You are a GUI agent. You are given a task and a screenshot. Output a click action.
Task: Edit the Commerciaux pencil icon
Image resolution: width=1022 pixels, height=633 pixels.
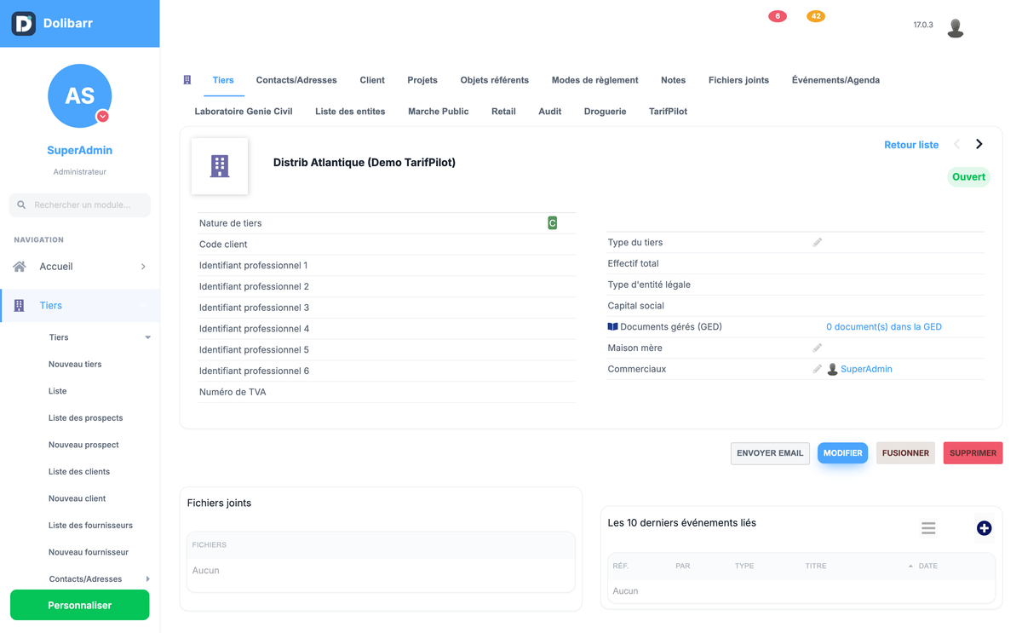pyautogui.click(x=817, y=370)
